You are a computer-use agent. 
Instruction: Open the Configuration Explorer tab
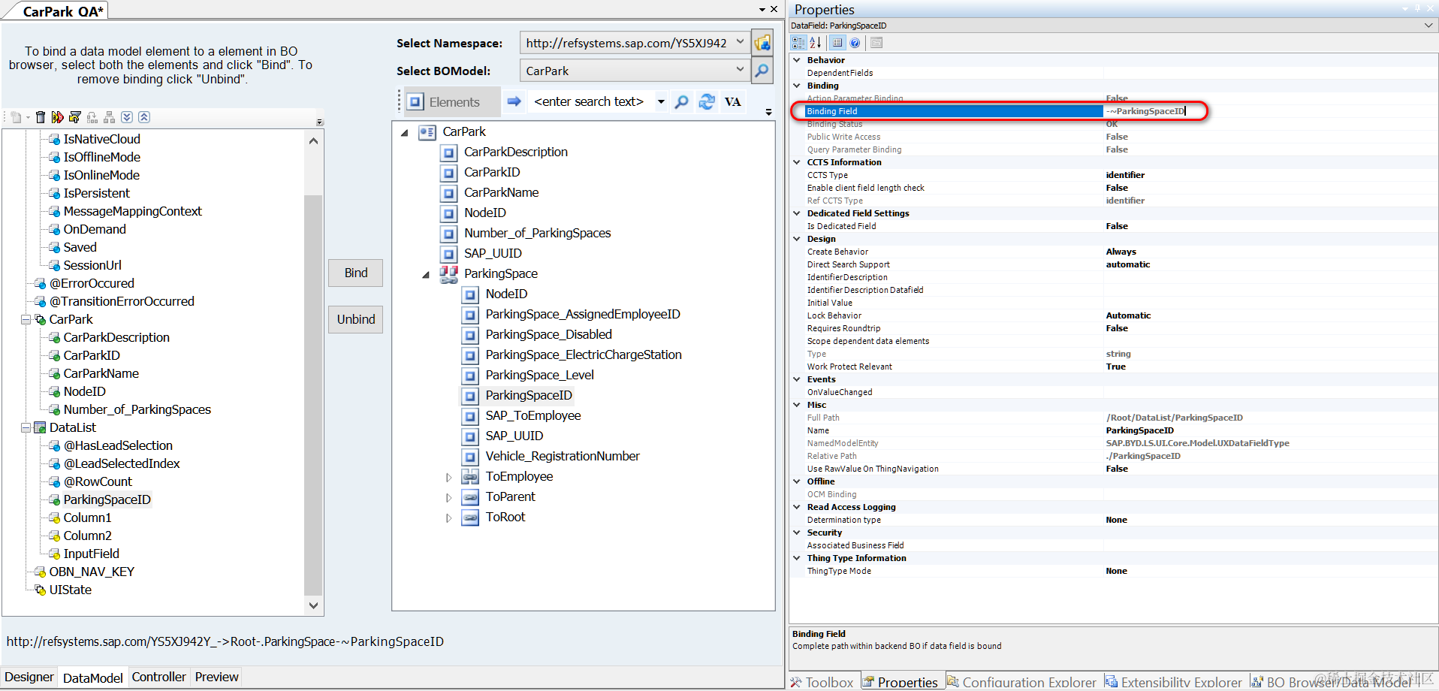click(x=1022, y=682)
